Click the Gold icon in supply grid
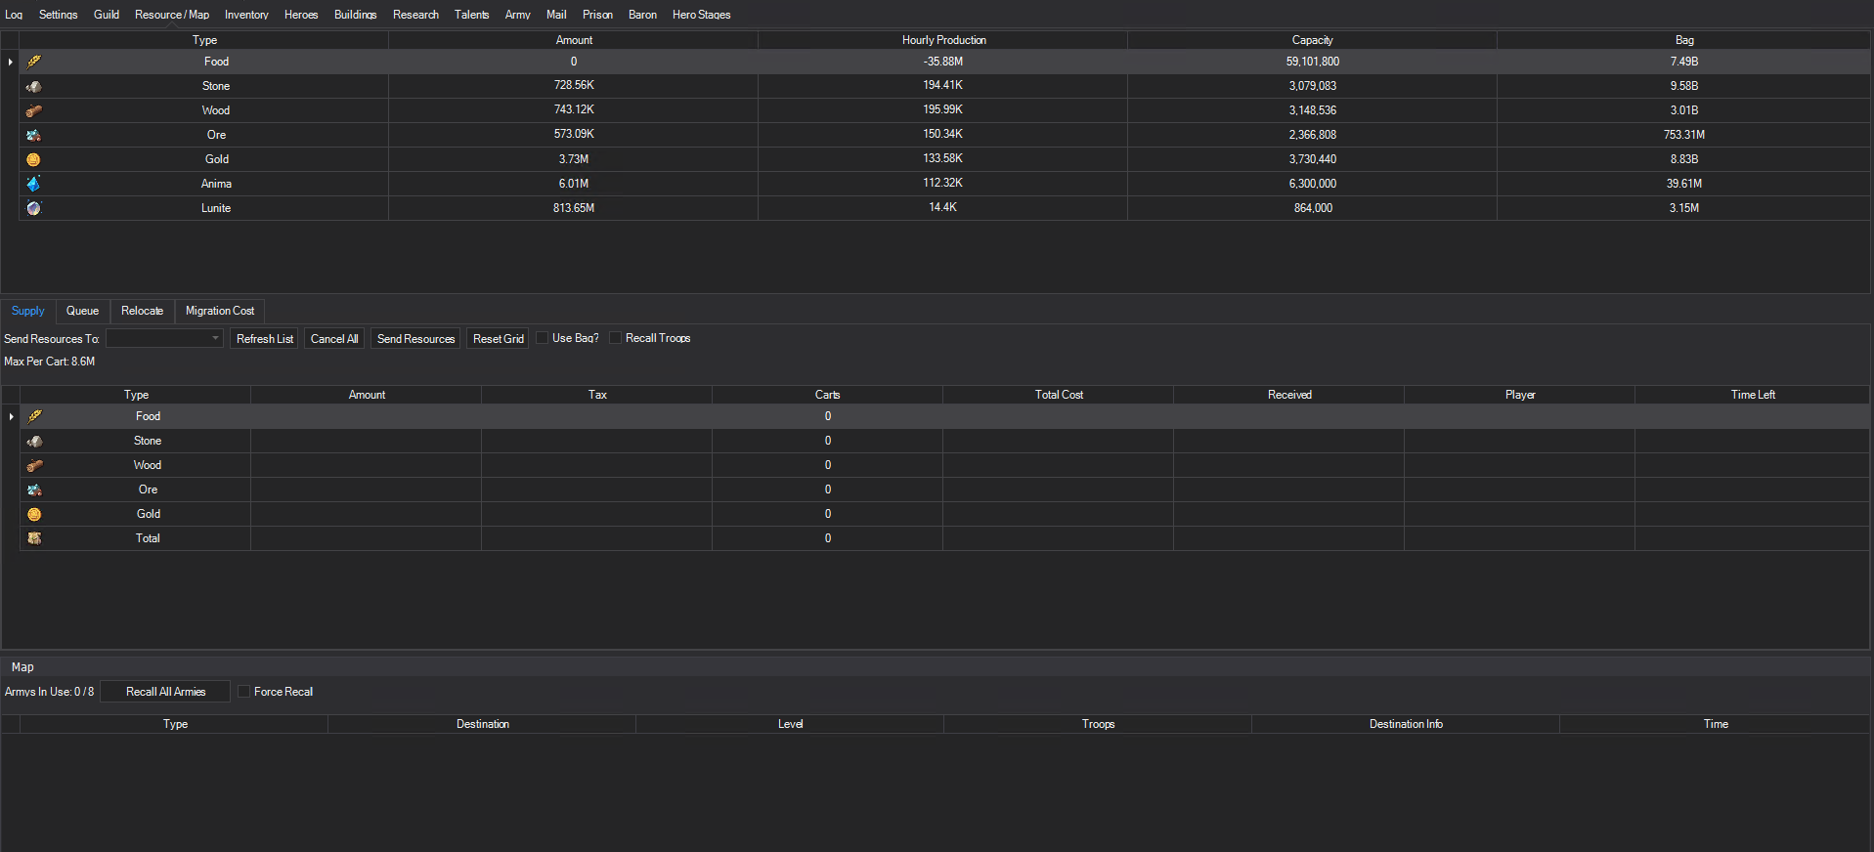The image size is (1874, 852). click(35, 514)
